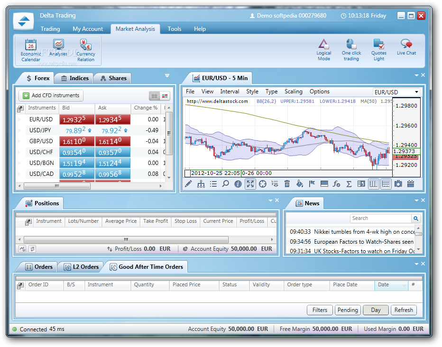442x347 pixels.
Task: Expand the USD/BGN instrument row
Action: pyautogui.click(x=19, y=163)
